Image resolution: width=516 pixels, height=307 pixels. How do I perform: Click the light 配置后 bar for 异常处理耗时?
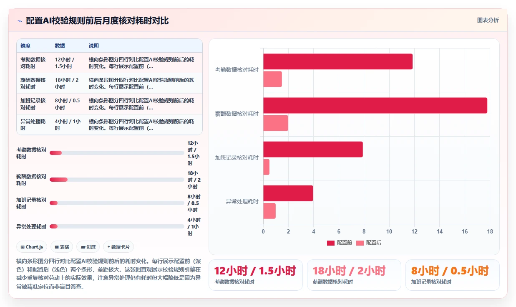point(269,211)
